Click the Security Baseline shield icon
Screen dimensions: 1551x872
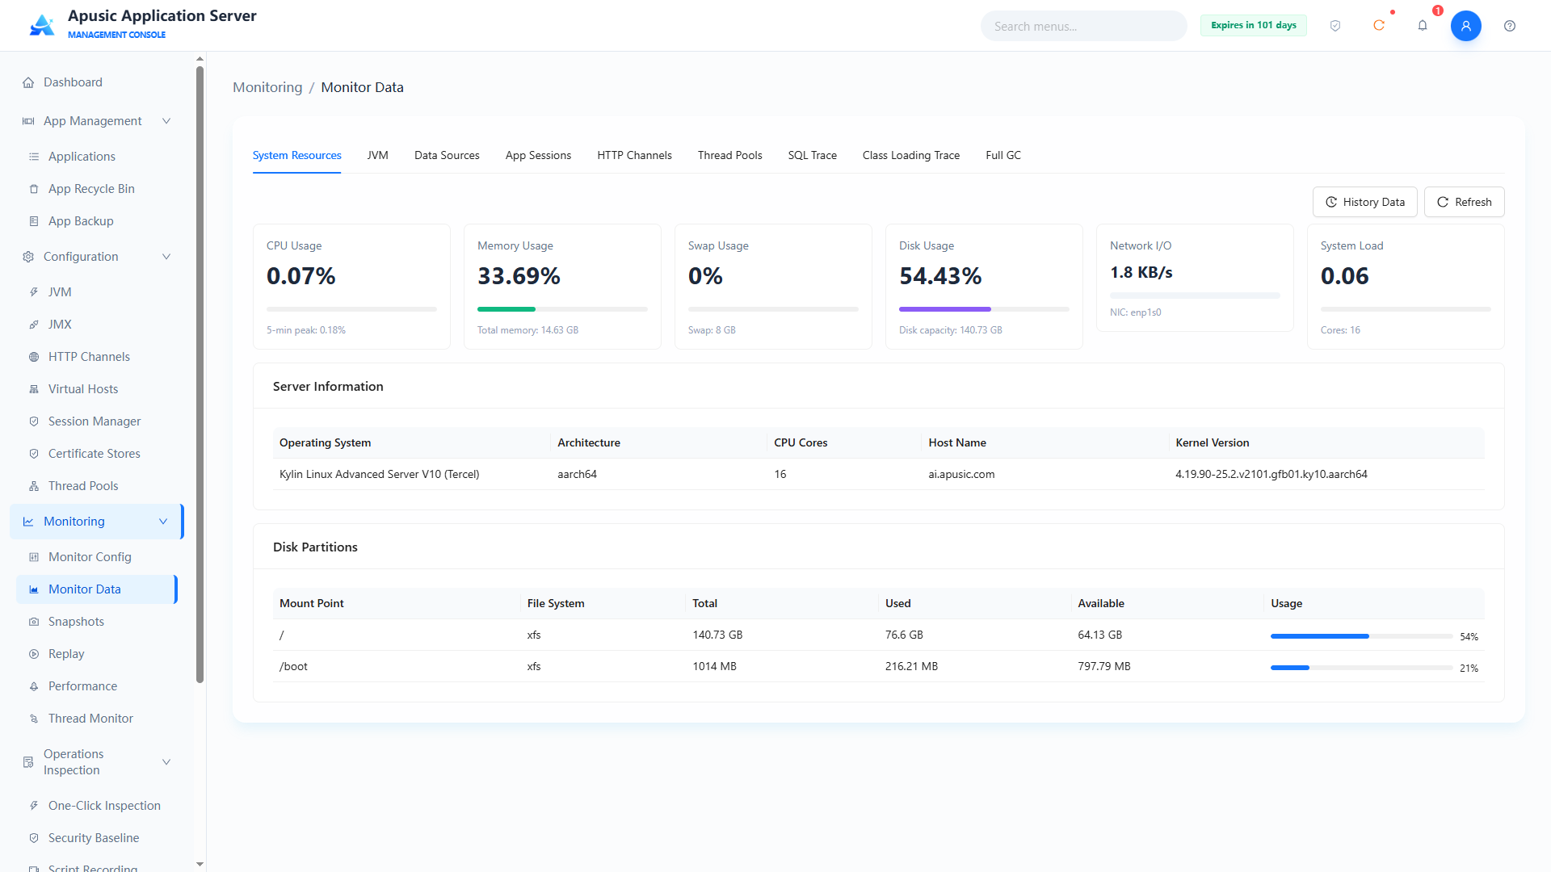point(34,838)
